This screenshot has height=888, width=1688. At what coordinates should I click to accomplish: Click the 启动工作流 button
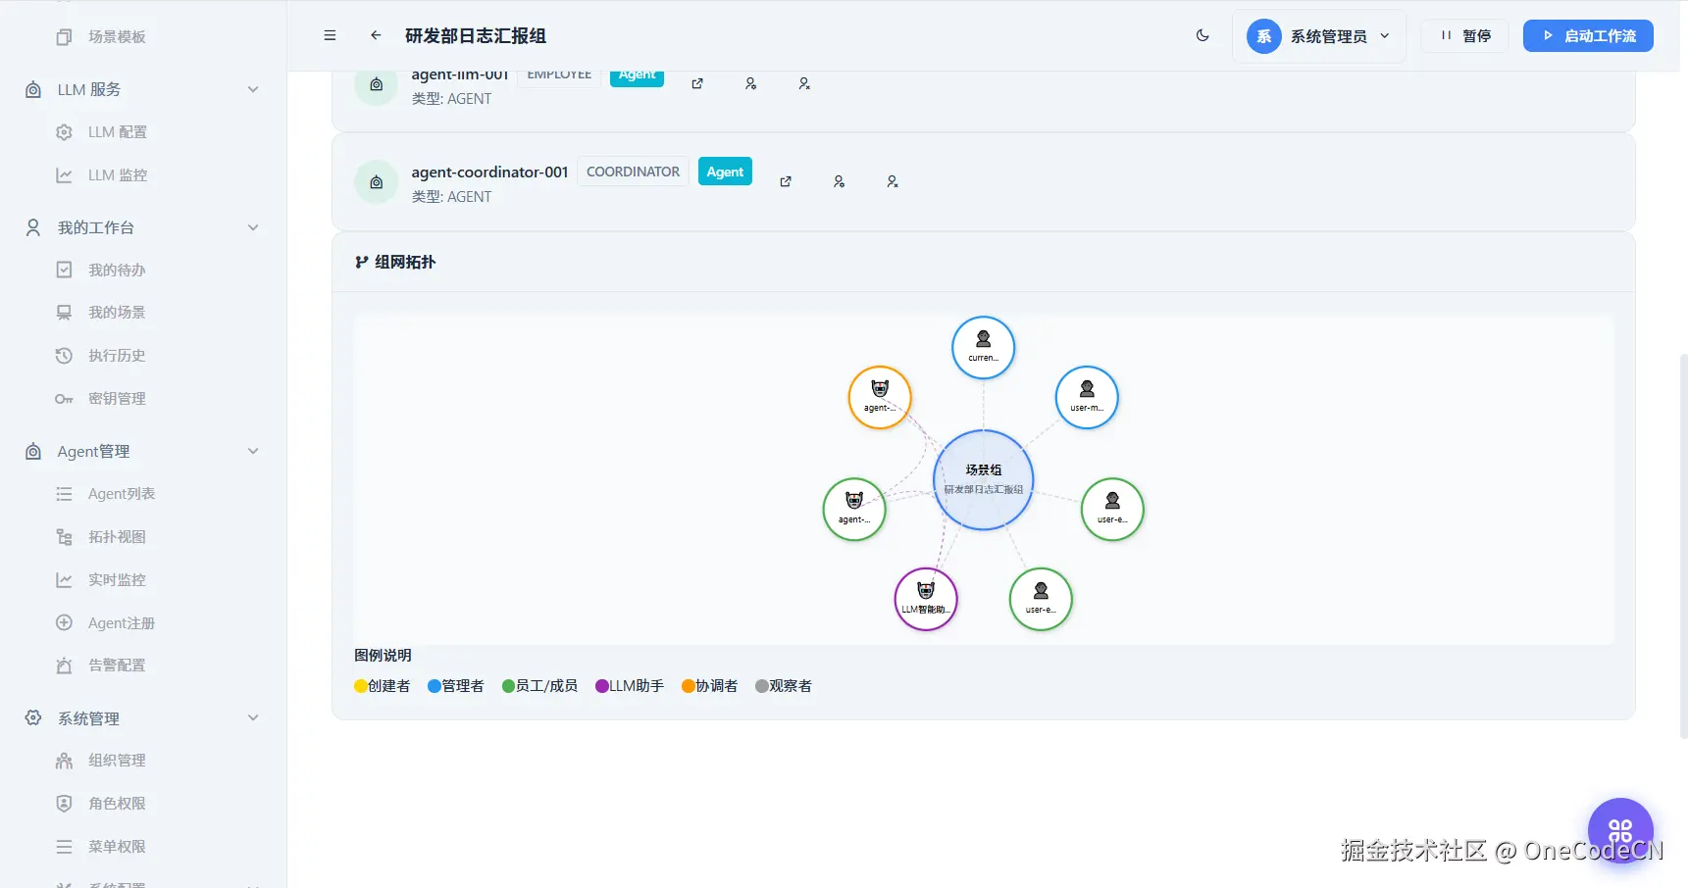point(1587,35)
